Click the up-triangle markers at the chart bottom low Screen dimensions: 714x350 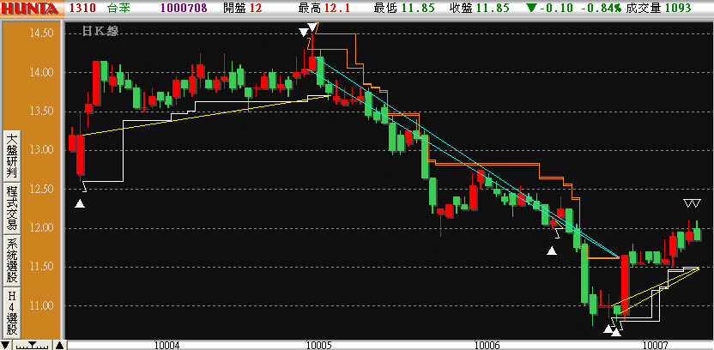click(x=612, y=327)
